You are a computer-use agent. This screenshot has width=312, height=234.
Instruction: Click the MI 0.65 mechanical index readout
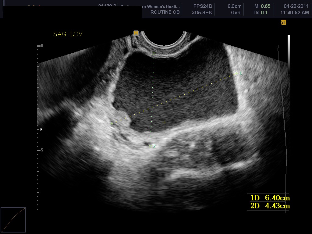(262, 6)
